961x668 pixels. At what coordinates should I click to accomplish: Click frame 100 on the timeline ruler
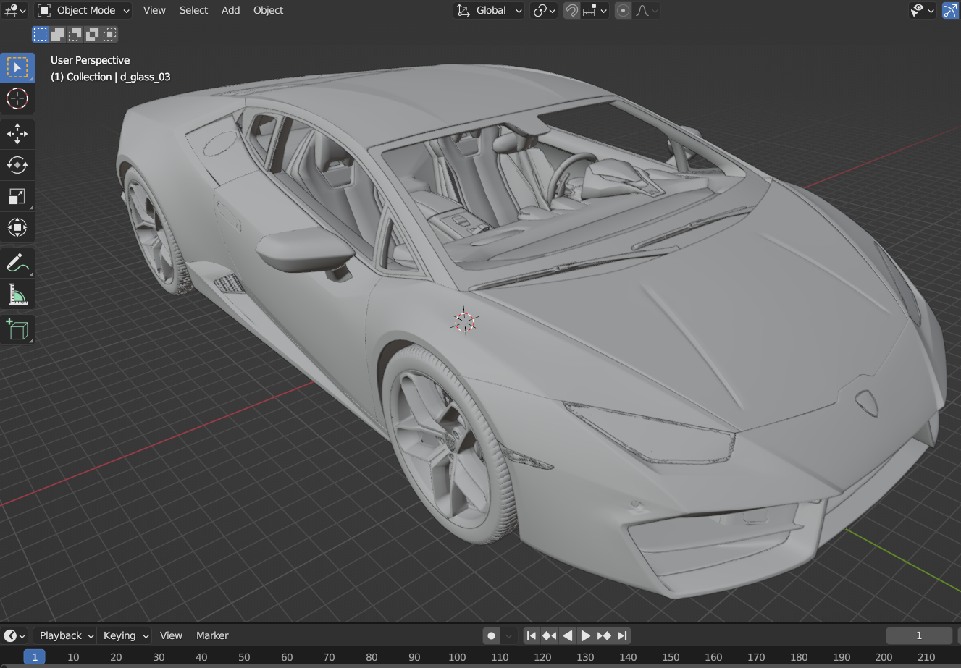coord(457,657)
